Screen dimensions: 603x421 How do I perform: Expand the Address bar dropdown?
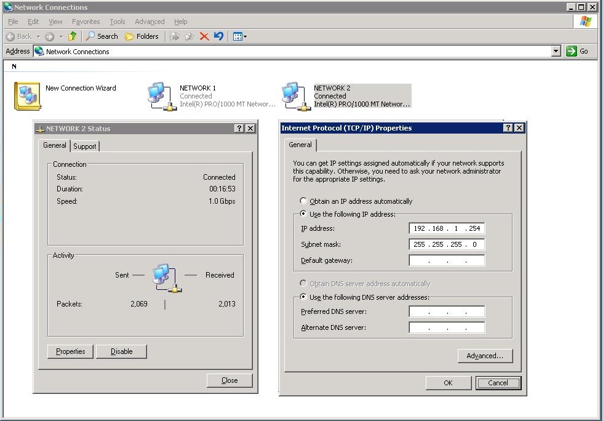point(556,51)
